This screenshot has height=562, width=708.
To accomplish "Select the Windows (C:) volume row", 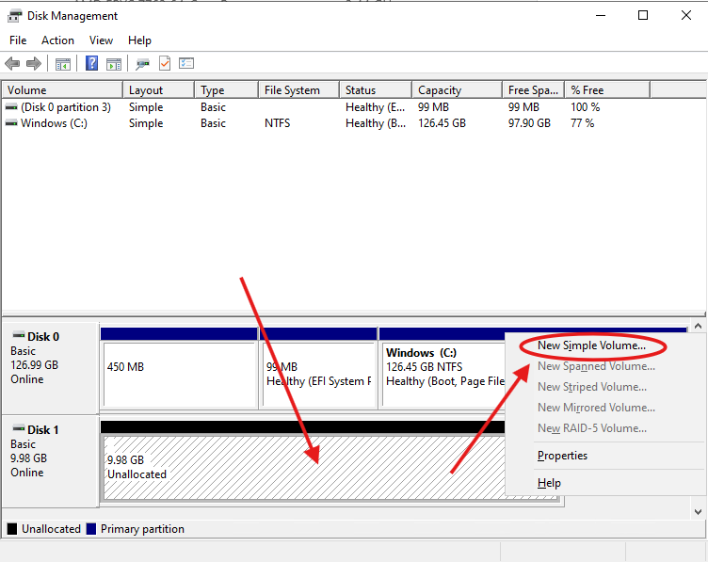I will pyautogui.click(x=54, y=123).
